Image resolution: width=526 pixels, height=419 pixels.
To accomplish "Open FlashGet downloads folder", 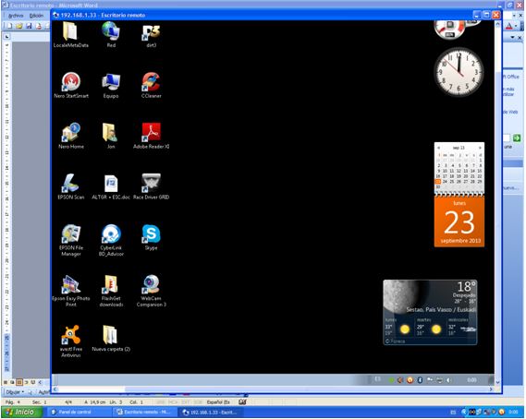I will (x=111, y=291).
